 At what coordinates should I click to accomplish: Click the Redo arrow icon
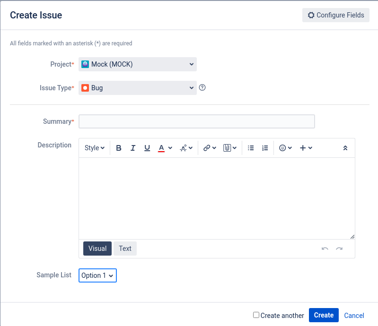[339, 249]
